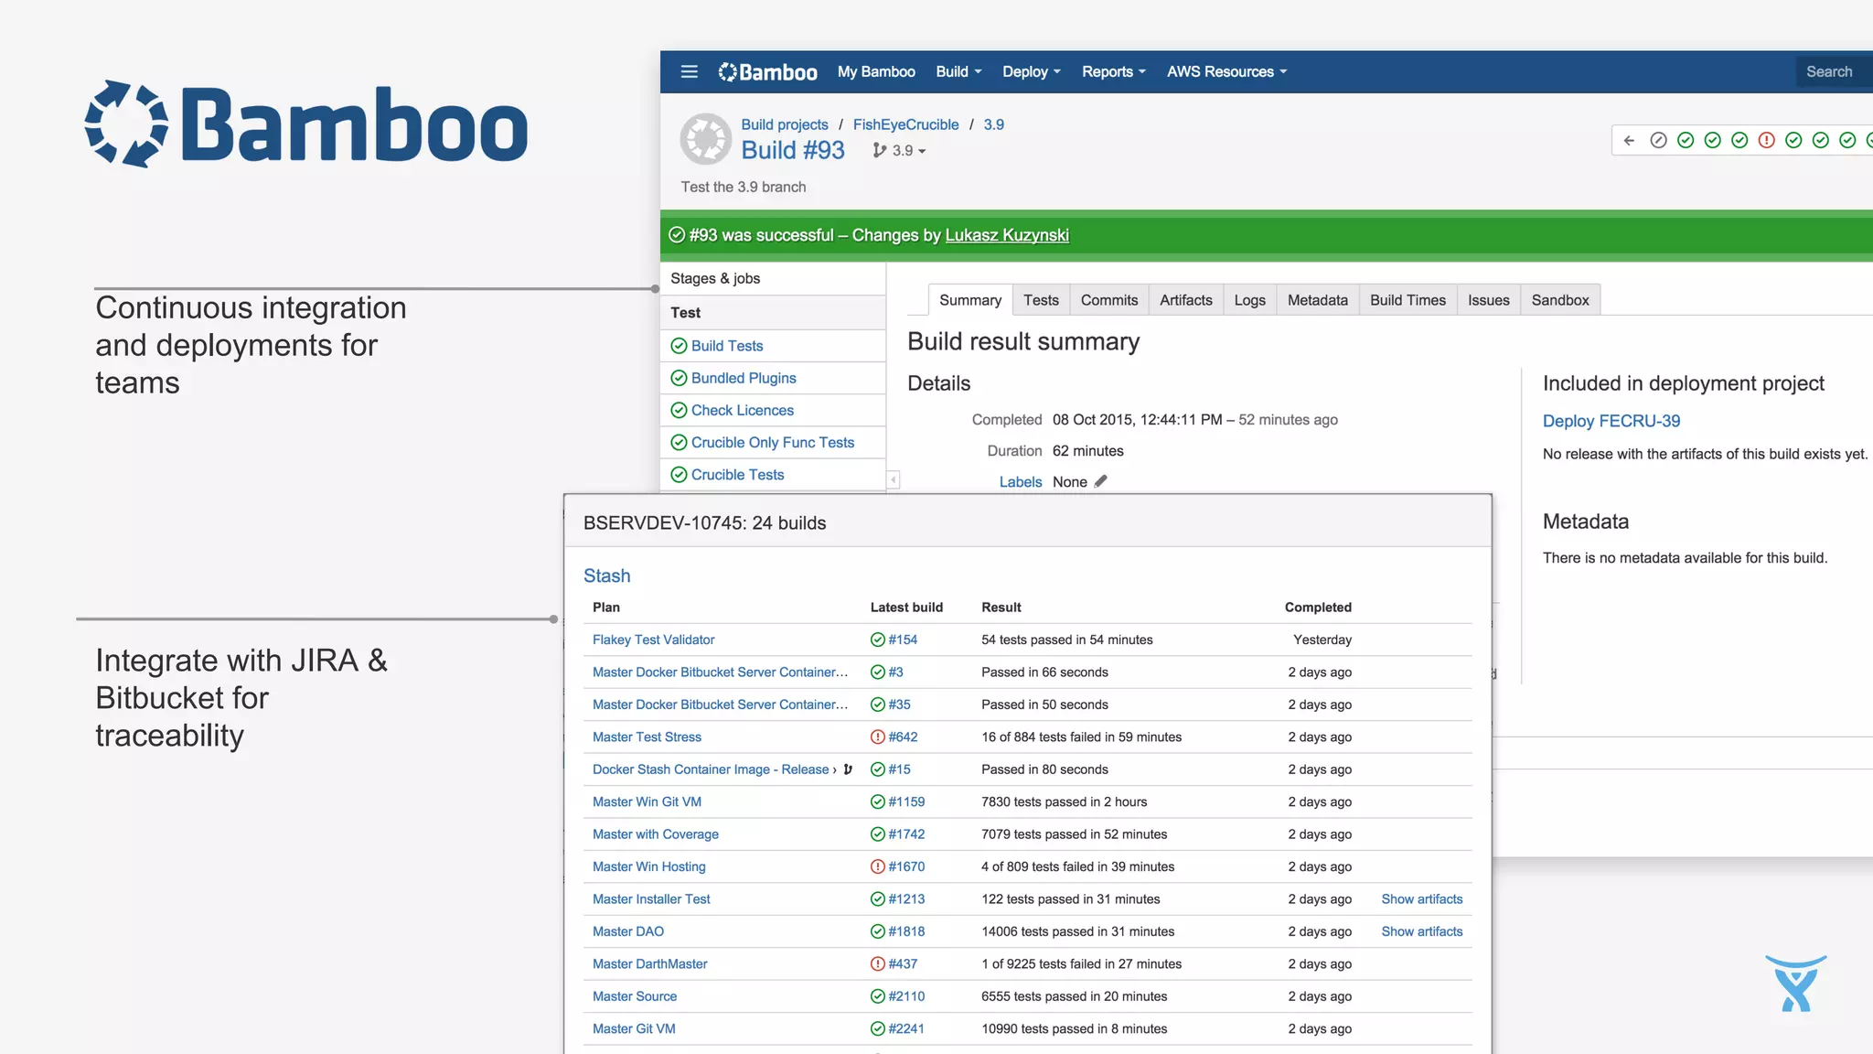Select the grey not-built icon in history navigator
This screenshot has height=1054, width=1873.
[x=1658, y=140]
